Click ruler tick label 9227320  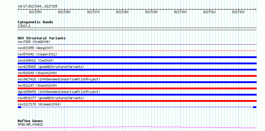coord(238,12)
